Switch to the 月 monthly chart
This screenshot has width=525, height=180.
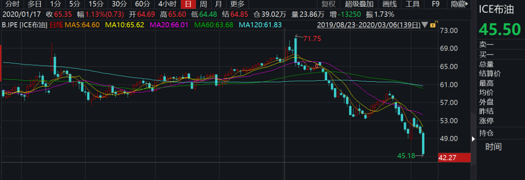(218, 4)
